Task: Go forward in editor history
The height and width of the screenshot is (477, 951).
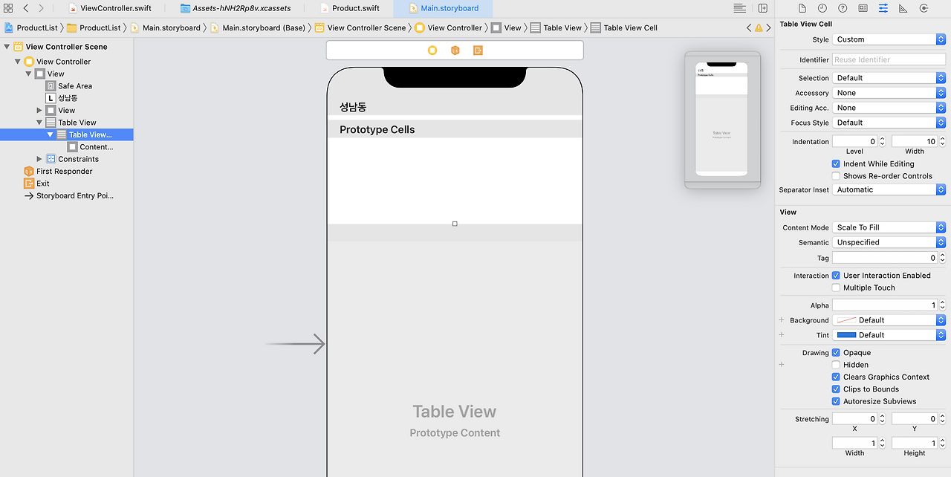Action: [x=41, y=8]
